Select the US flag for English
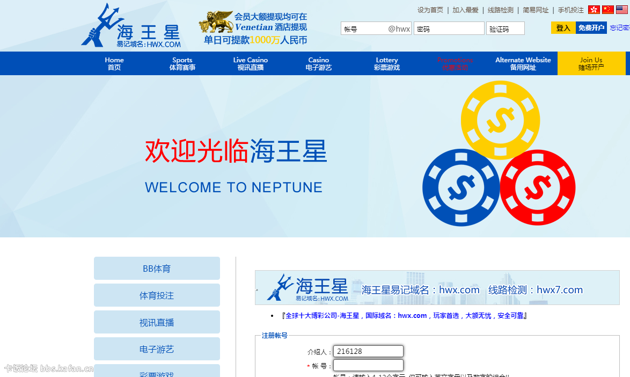This screenshot has width=630, height=377. (621, 10)
